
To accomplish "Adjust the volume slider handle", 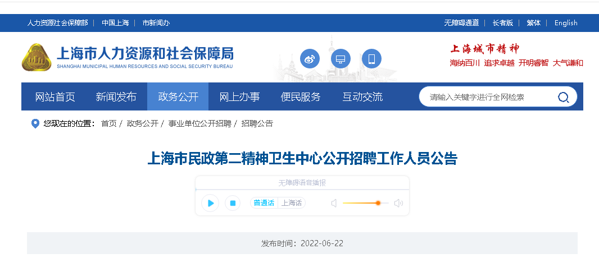I will [378, 203].
